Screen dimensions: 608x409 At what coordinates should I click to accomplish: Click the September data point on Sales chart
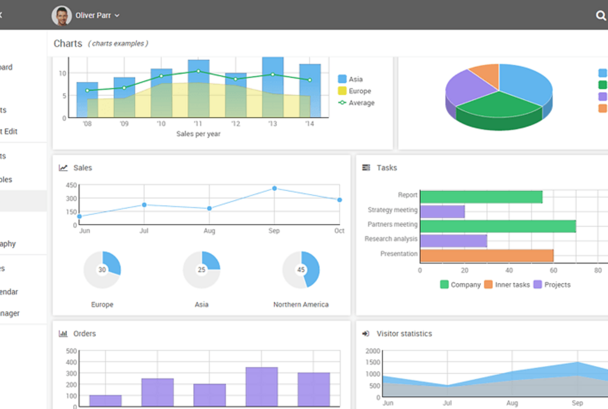(273, 189)
